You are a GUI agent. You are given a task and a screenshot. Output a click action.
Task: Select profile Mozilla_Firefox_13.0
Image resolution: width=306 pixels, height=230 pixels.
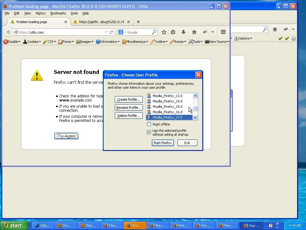[169, 96]
